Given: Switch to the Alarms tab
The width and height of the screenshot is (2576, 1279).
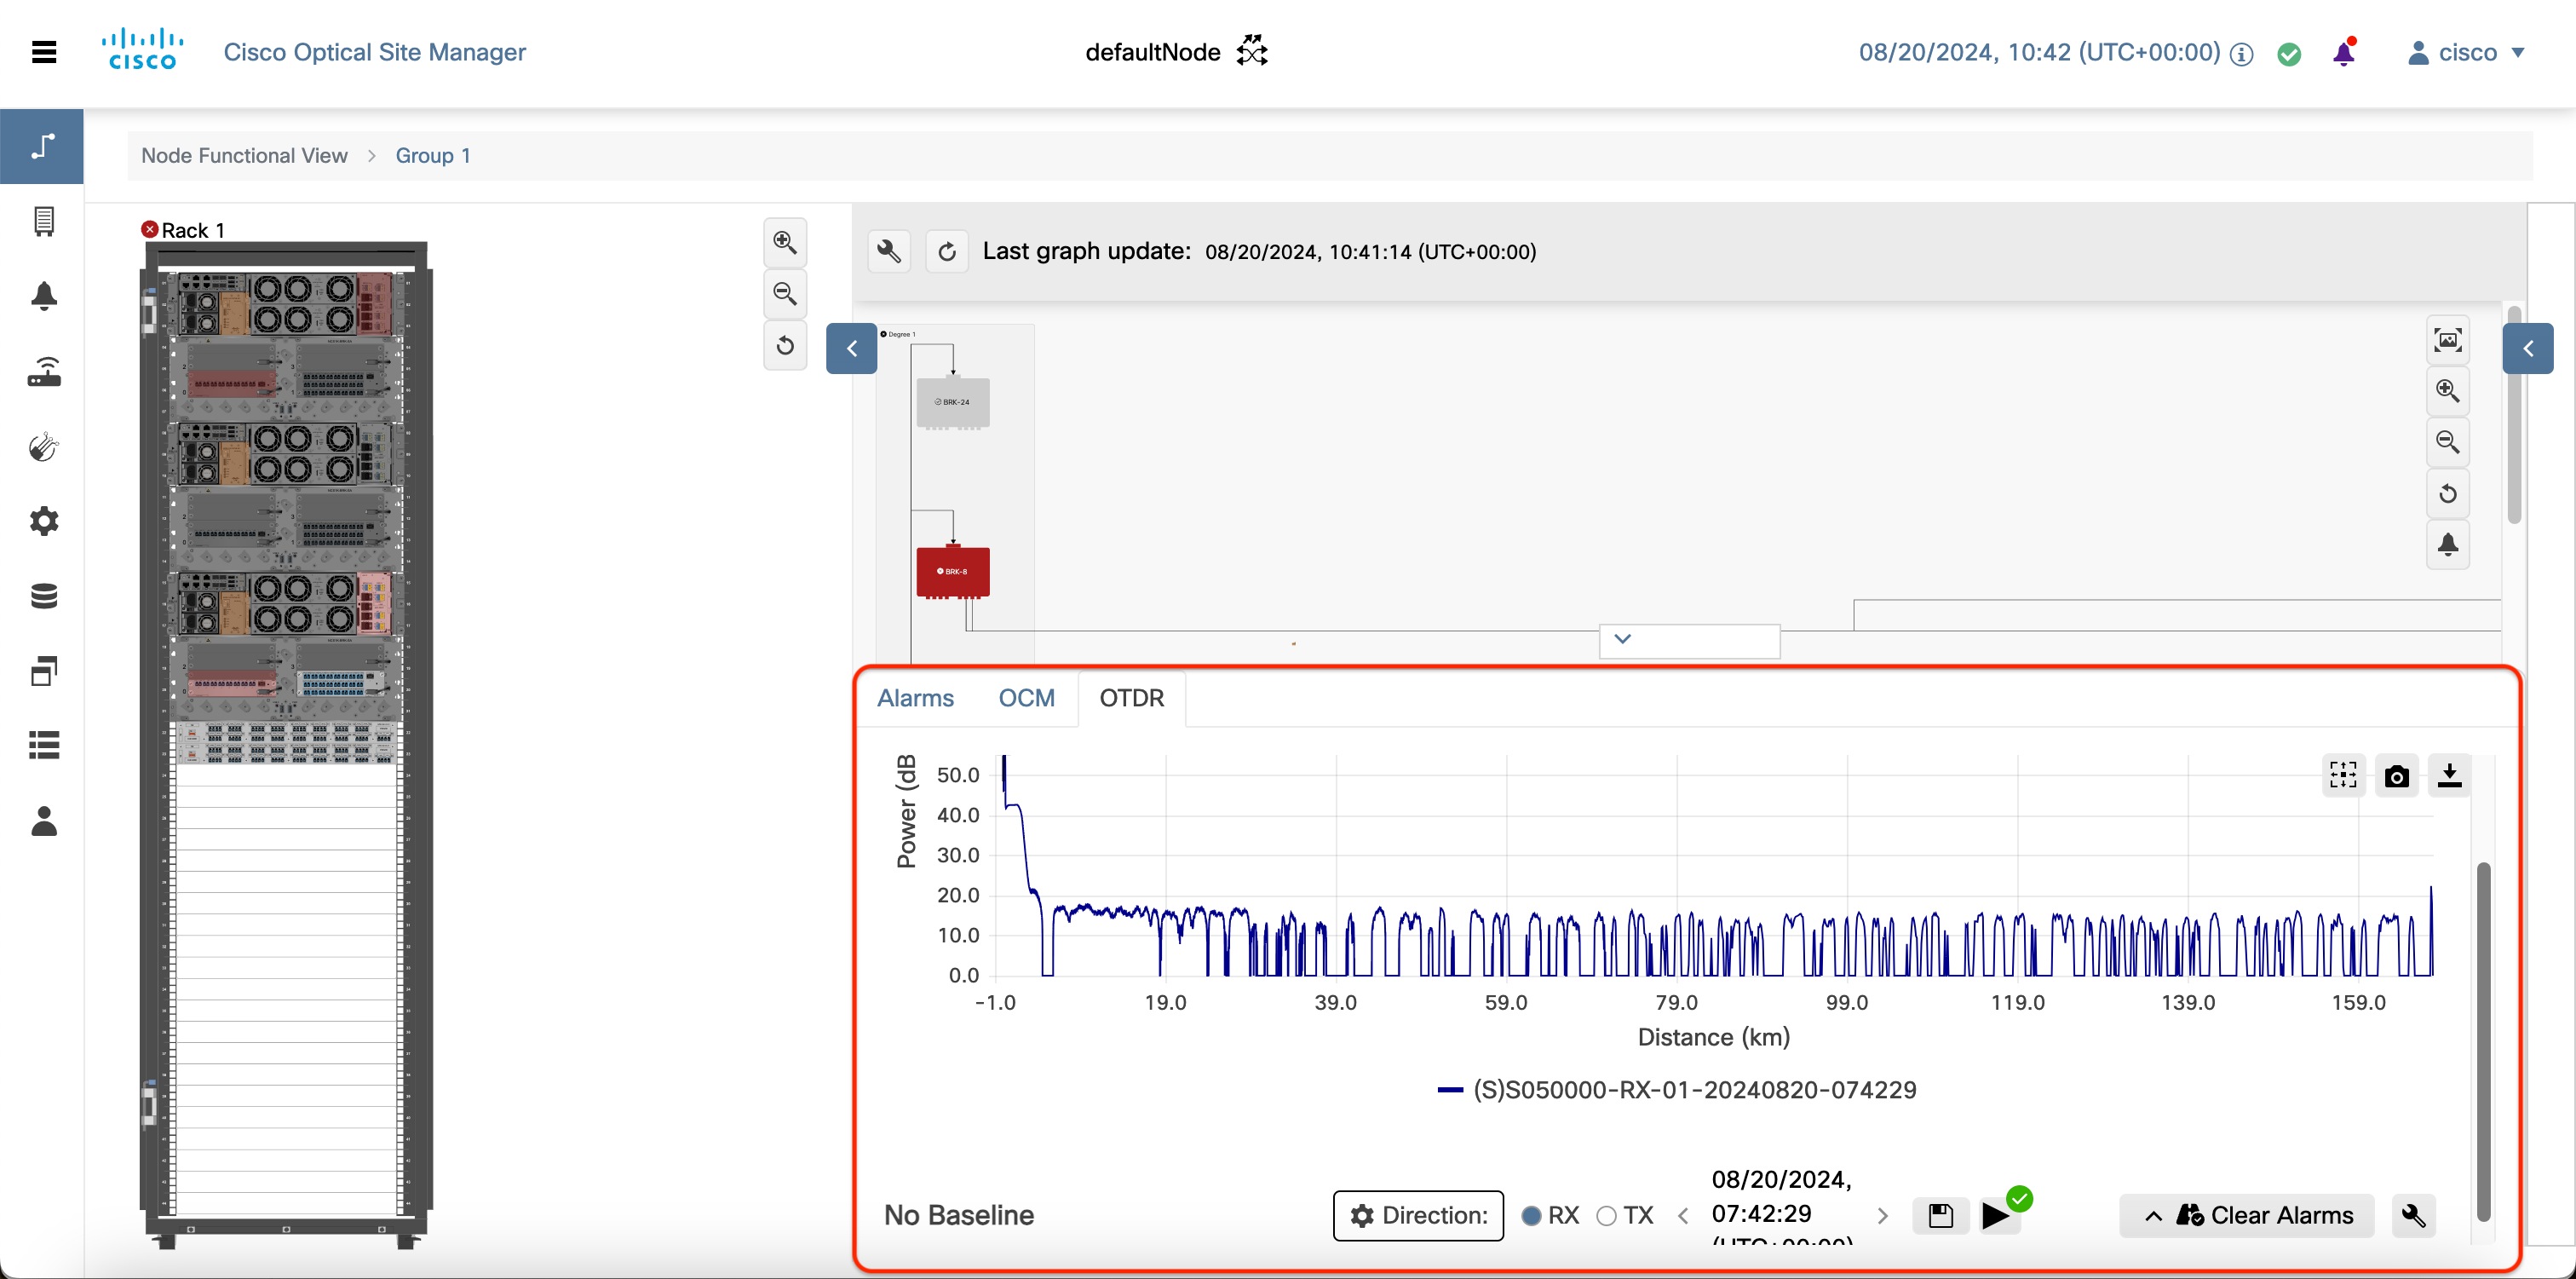Looking at the screenshot, I should tap(915, 698).
